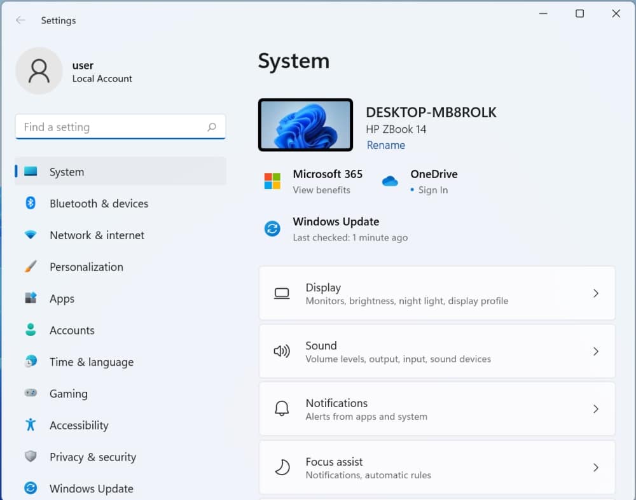
Task: Open the Sound settings card
Action: pyautogui.click(x=437, y=351)
